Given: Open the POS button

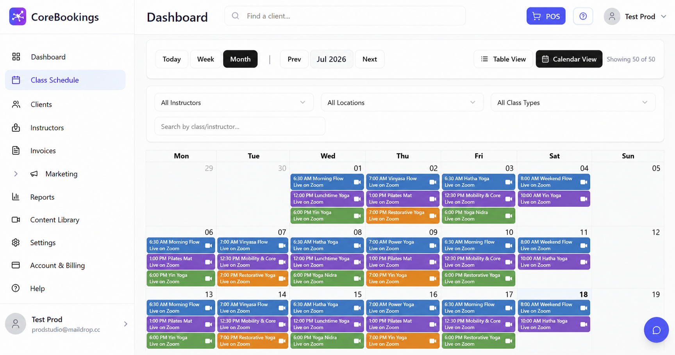Looking at the screenshot, I should point(546,16).
